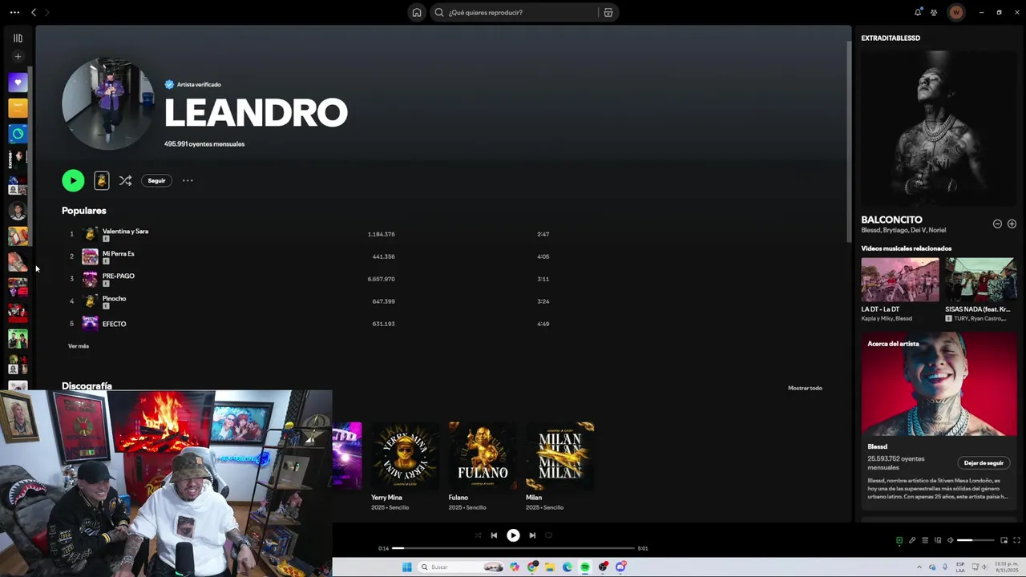Open the SISAS NADA music video thumbnail
This screenshot has height=577, width=1026.
pos(980,280)
